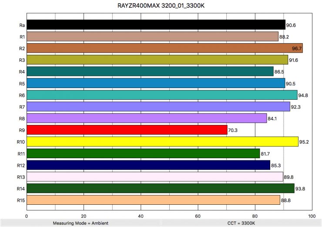Click the black Ra bar

[156, 25]
